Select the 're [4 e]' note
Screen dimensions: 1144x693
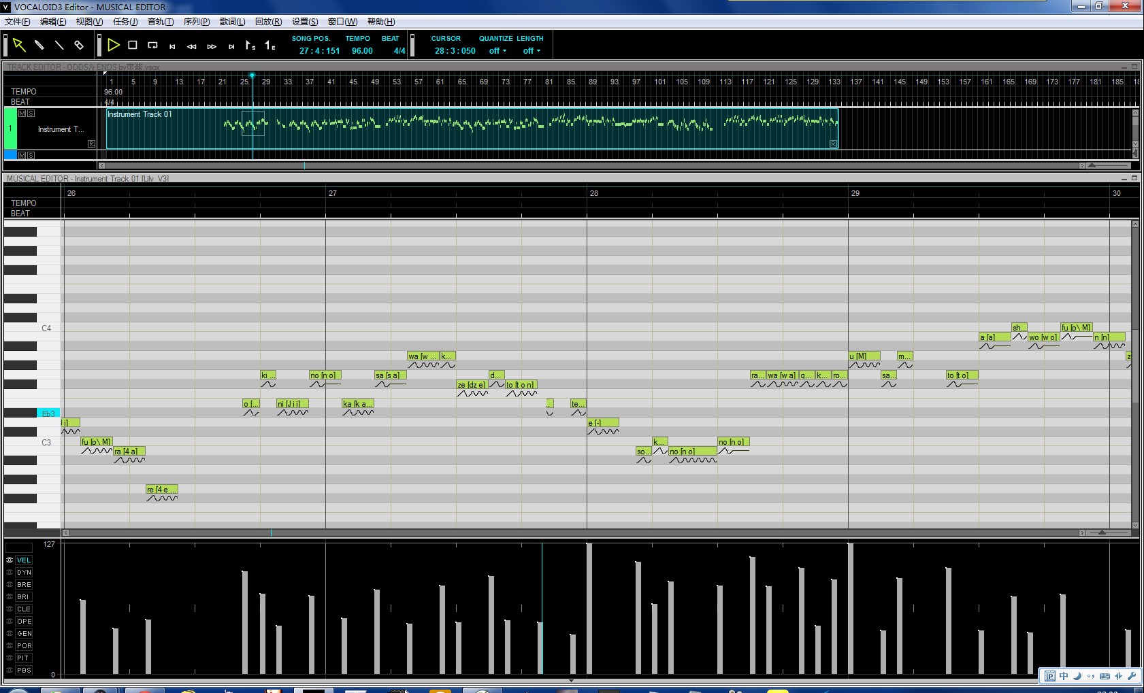(x=162, y=490)
